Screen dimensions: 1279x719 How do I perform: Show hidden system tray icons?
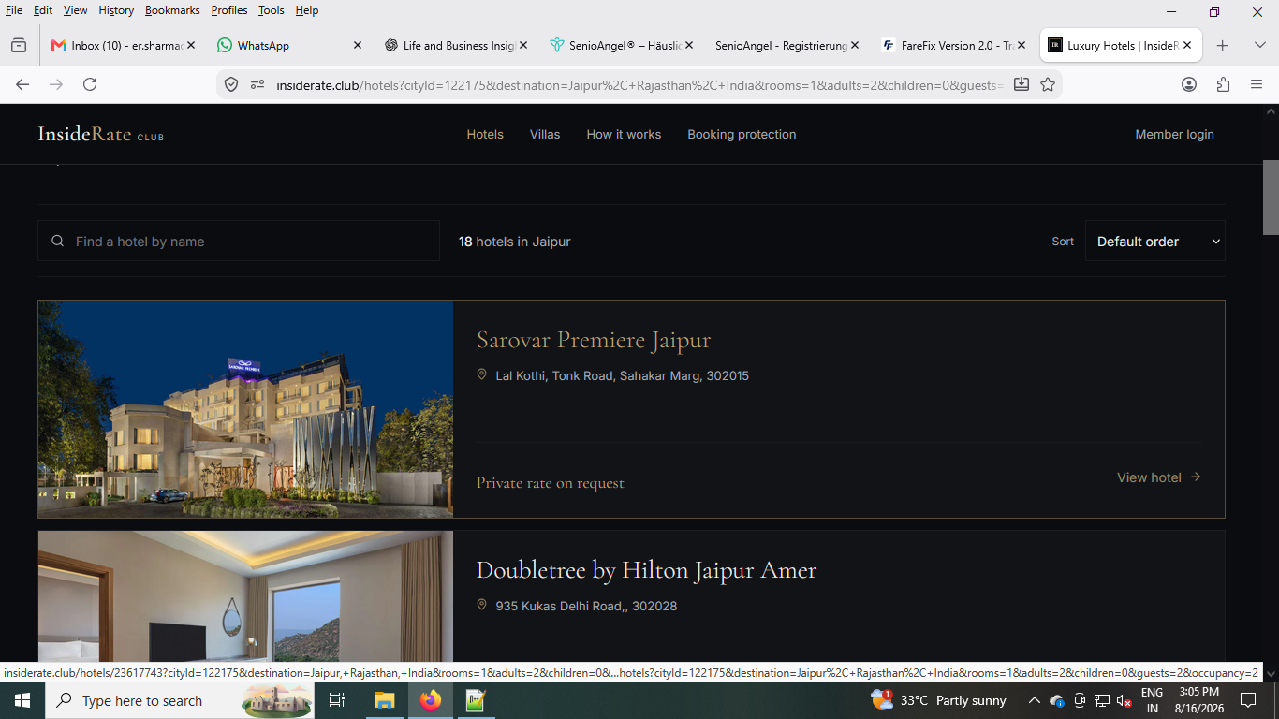click(x=1034, y=700)
